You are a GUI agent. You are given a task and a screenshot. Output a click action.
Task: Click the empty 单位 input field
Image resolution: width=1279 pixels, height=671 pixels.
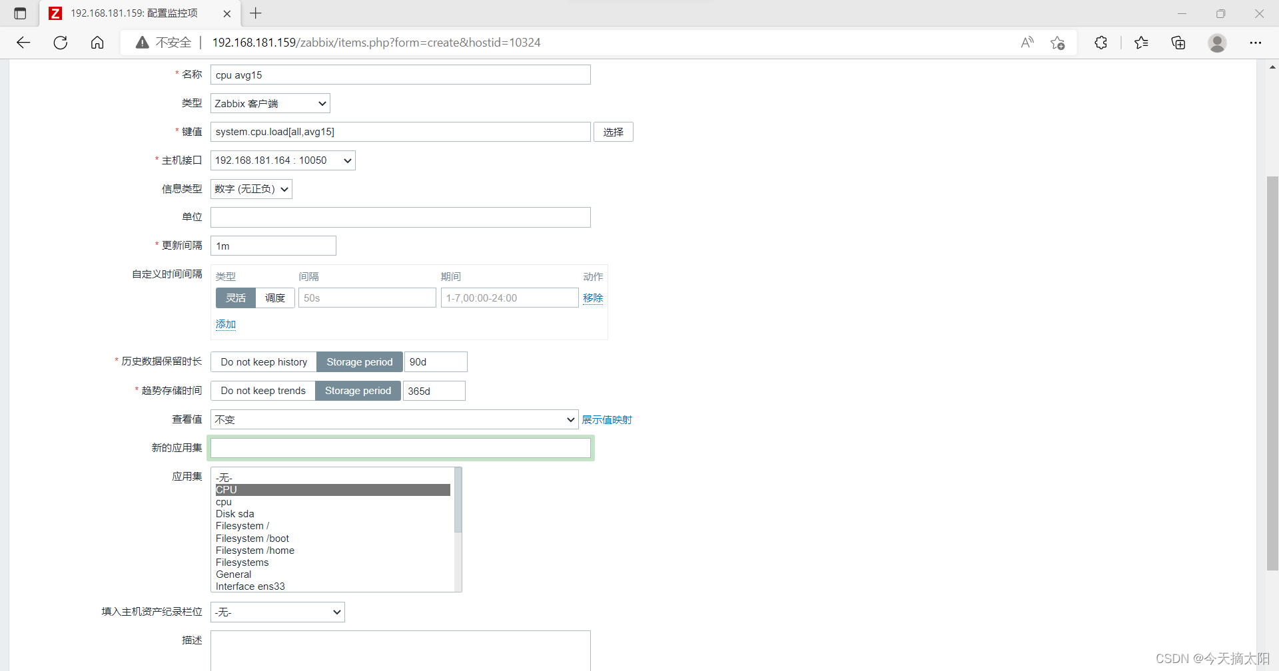(400, 217)
